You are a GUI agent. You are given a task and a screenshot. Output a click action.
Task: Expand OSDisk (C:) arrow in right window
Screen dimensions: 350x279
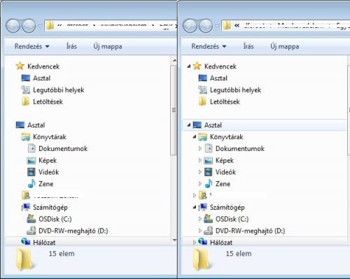pyautogui.click(x=200, y=219)
